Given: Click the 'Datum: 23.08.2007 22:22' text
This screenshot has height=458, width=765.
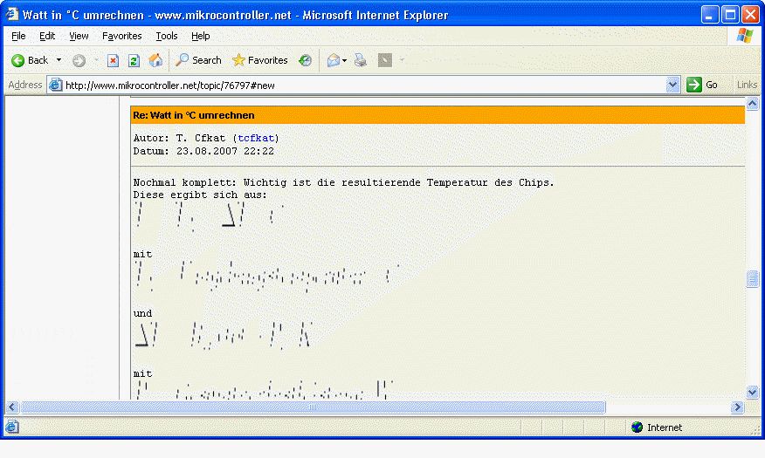Looking at the screenshot, I should tap(203, 152).
